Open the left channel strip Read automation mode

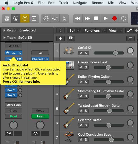[13, 116]
